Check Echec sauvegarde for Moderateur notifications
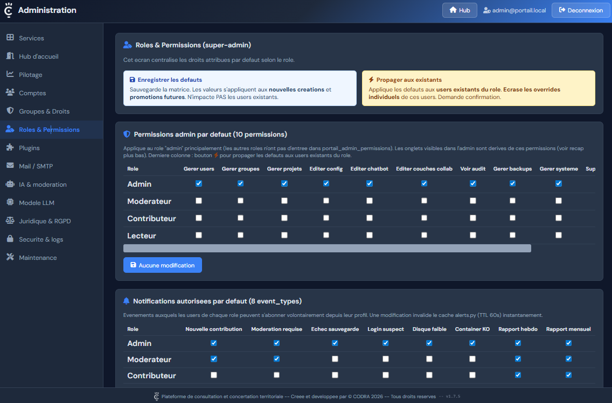This screenshot has height=403, width=612. click(x=335, y=359)
